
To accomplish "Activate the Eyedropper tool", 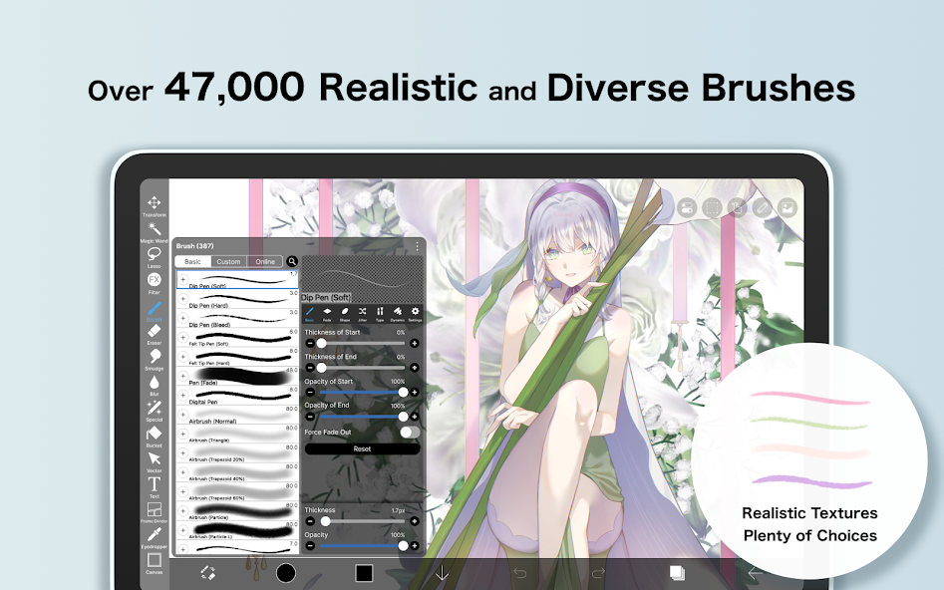I will point(155,537).
